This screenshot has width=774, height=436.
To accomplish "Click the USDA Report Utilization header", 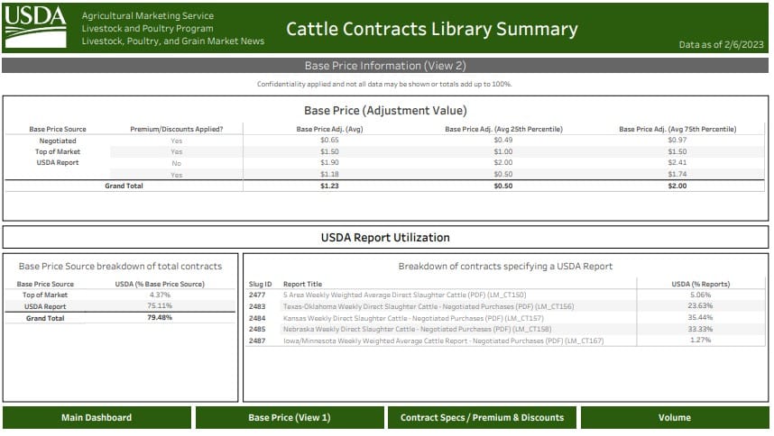I will (385, 238).
